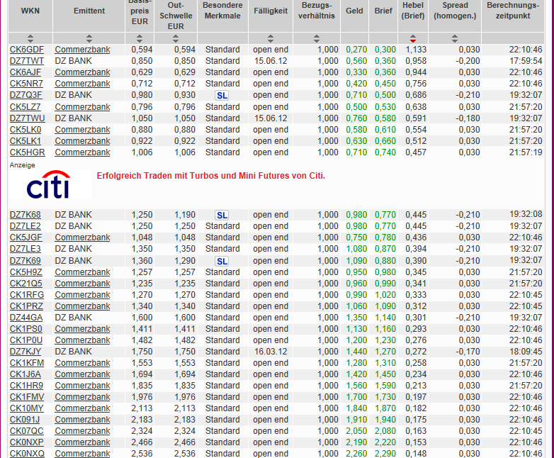The image size is (554, 458).
Task: Open WKN CK1HR9 details
Action: 26,386
